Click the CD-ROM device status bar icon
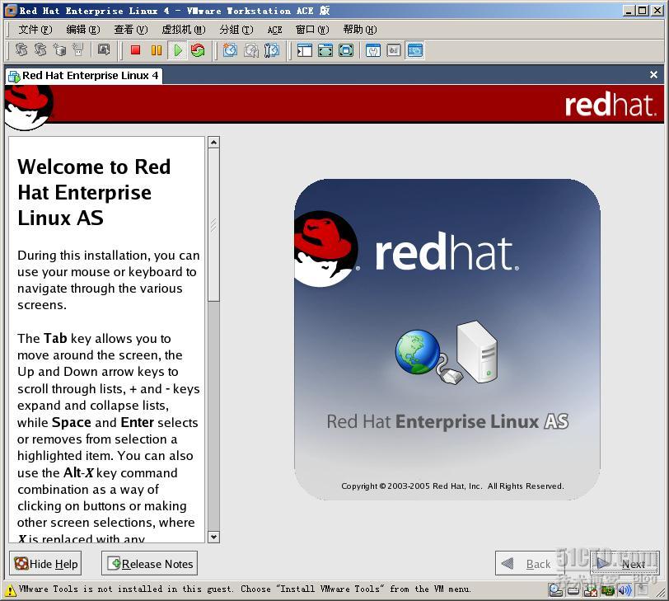Viewport: 669px width, 601px height. point(555,590)
